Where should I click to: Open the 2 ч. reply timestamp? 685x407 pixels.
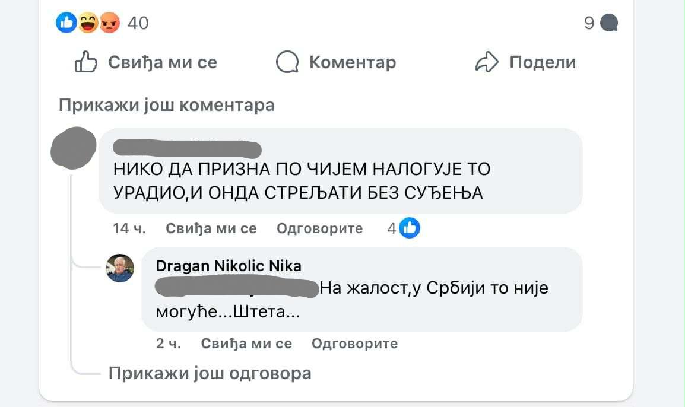(168, 343)
